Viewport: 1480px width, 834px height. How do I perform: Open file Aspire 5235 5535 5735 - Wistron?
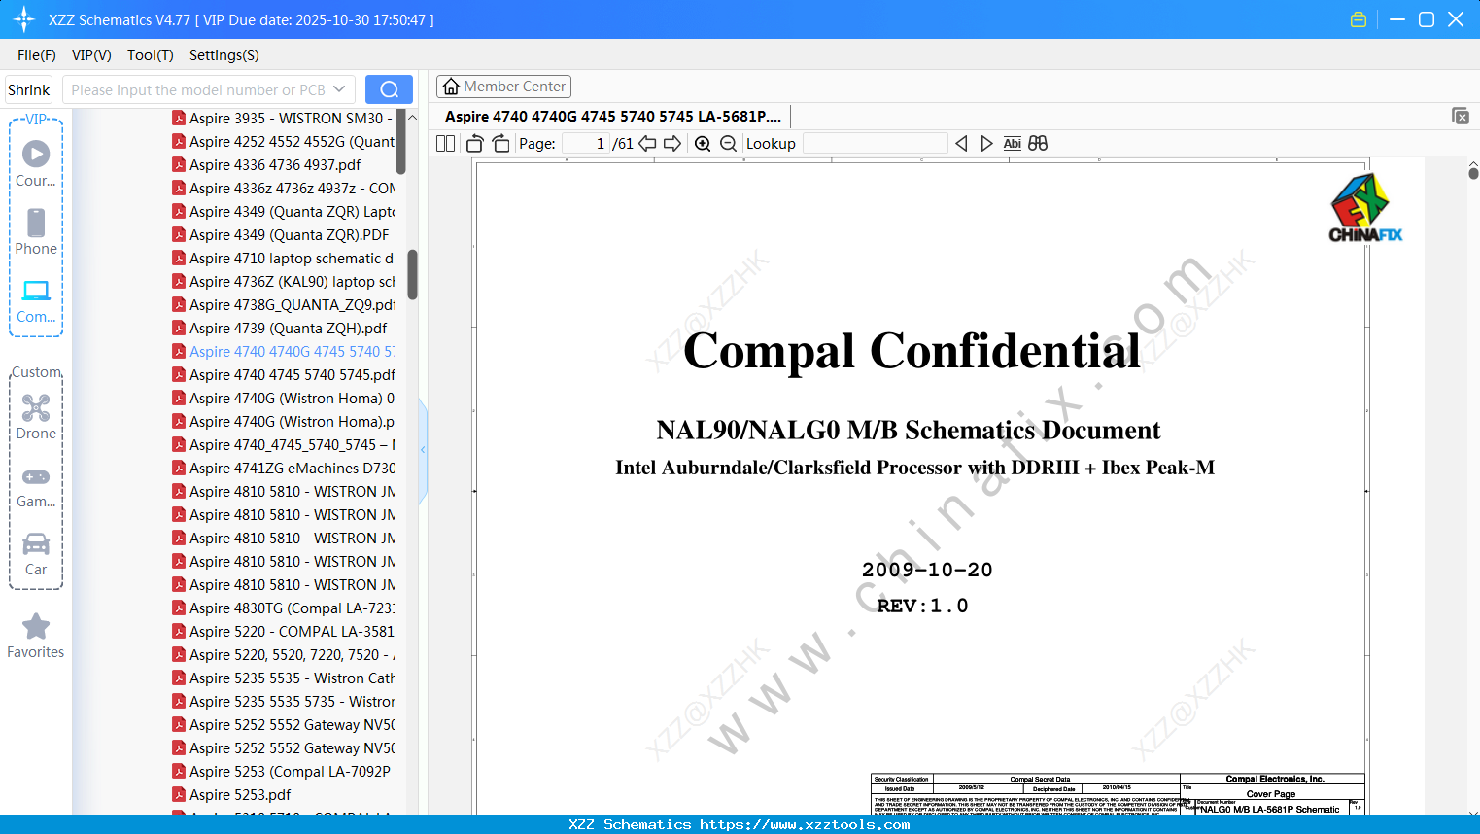click(x=283, y=701)
